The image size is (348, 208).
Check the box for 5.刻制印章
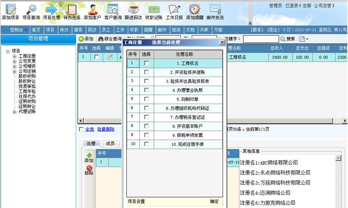147,99
